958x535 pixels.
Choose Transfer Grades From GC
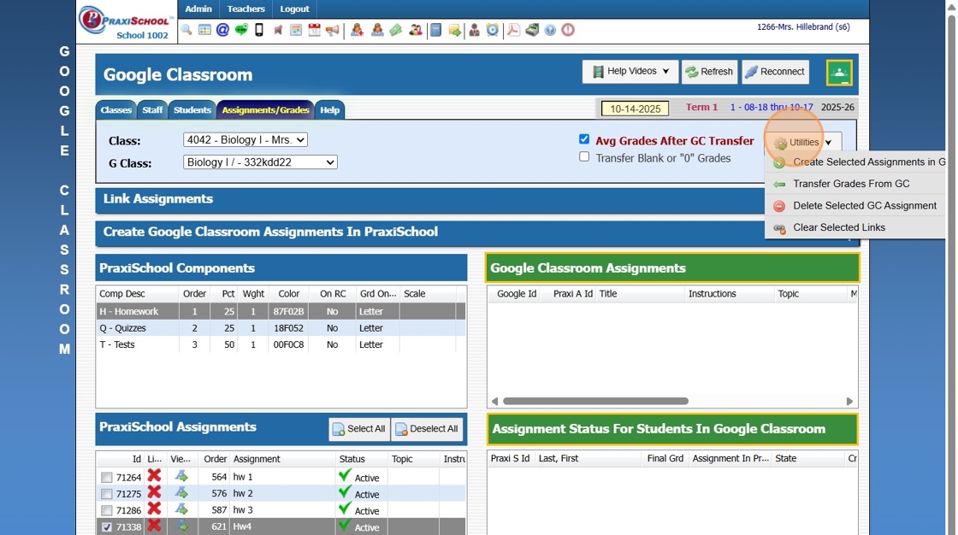point(855,184)
